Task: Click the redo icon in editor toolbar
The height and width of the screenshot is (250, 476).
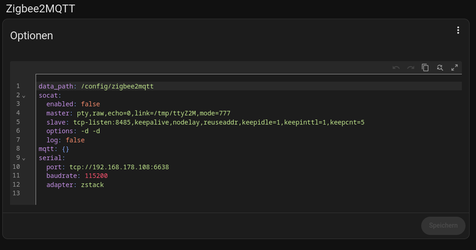Action: (x=410, y=68)
